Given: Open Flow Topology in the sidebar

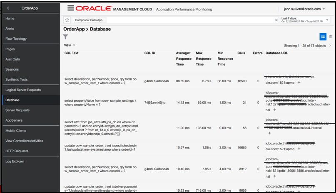Looking at the screenshot, I should 16,39.
